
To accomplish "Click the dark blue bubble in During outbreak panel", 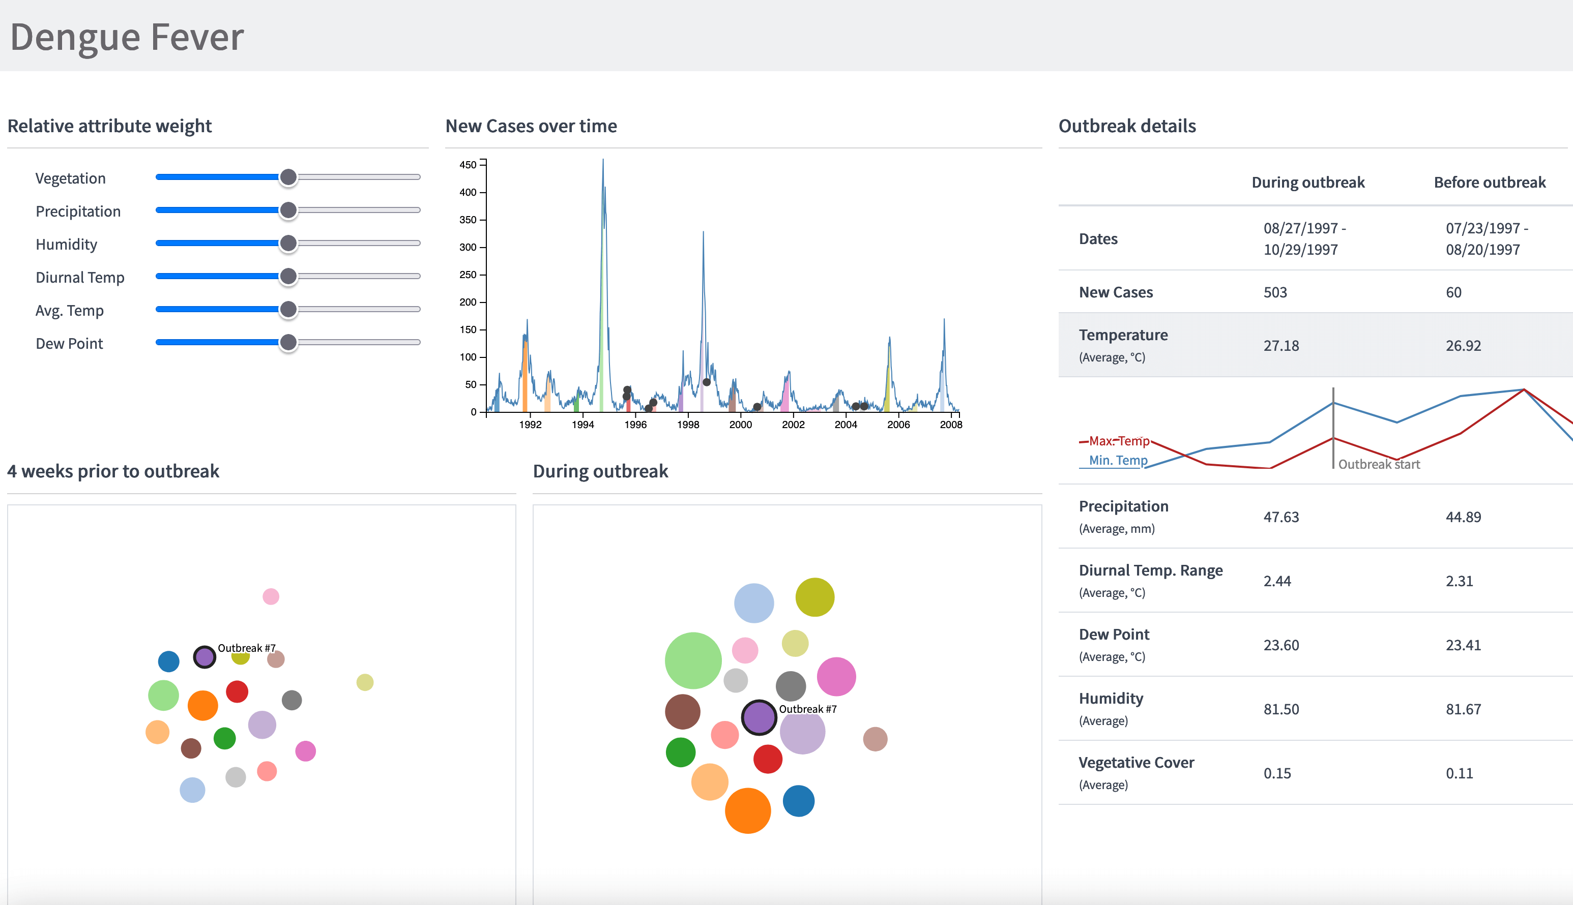I will (798, 801).
